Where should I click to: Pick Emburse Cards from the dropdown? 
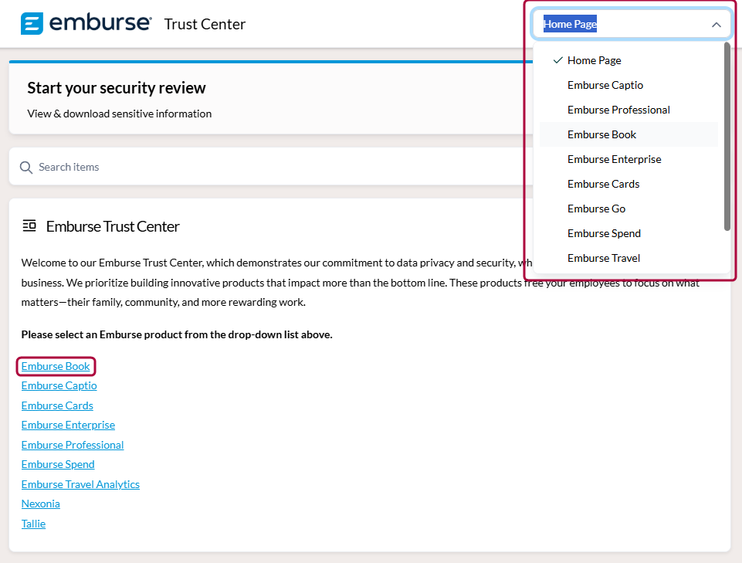point(629,184)
